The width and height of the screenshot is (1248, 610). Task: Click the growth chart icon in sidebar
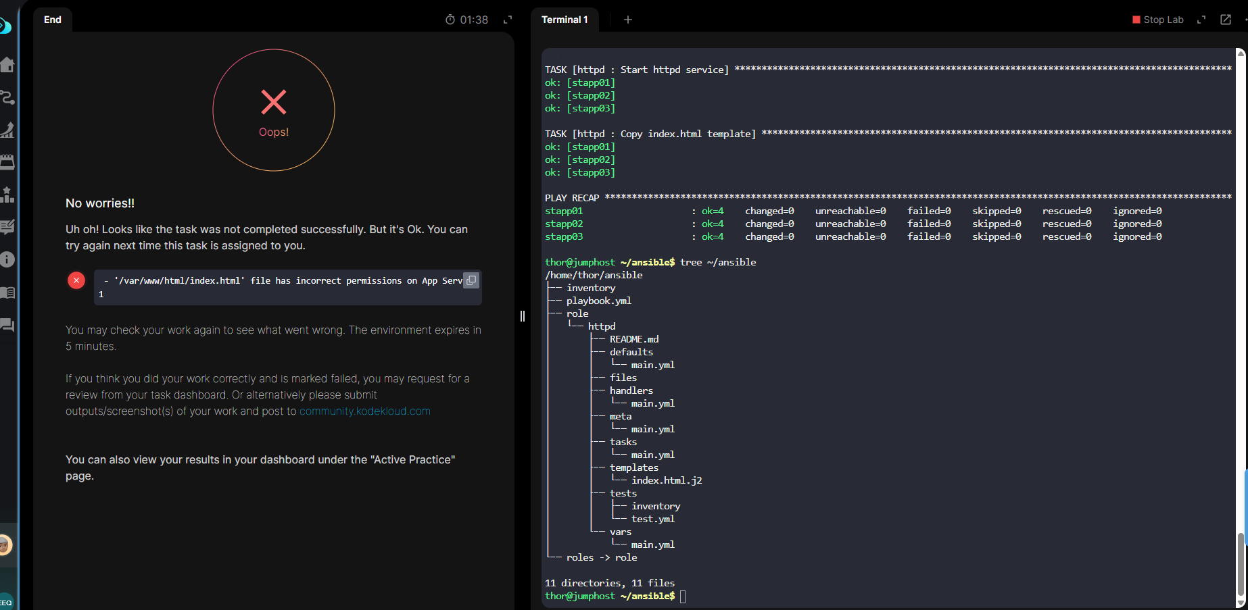coord(7,130)
